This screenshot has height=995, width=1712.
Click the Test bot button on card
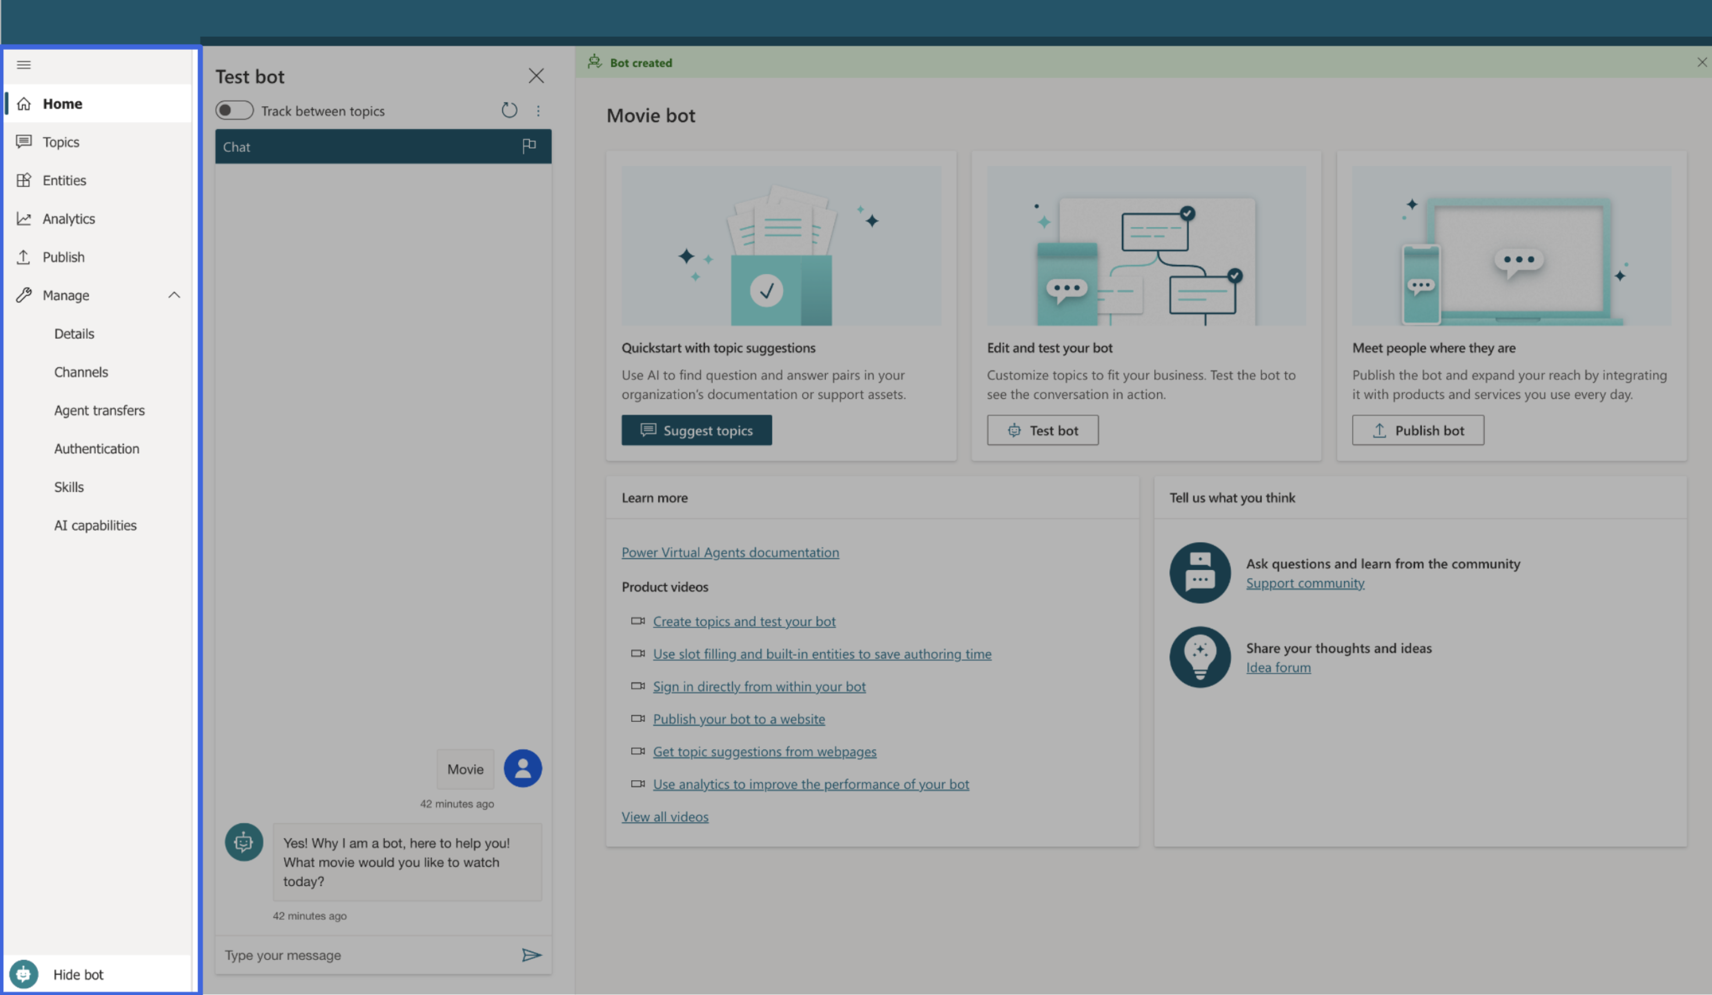1042,430
